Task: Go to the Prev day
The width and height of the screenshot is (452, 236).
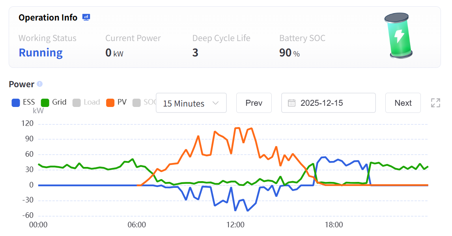Action: click(254, 103)
